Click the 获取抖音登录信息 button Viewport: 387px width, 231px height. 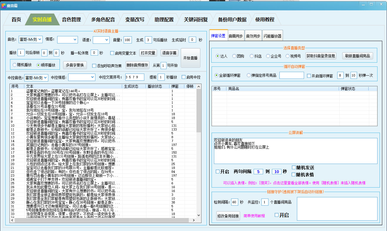(x=321, y=56)
